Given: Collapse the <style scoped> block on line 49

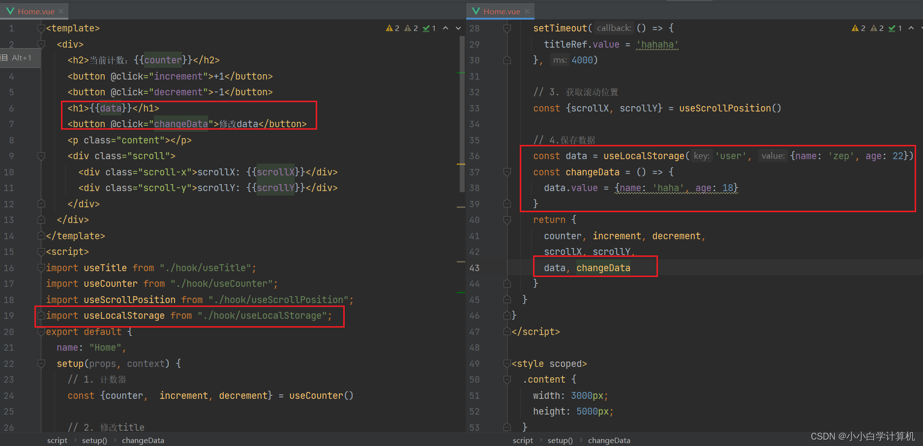Looking at the screenshot, I should coord(507,363).
